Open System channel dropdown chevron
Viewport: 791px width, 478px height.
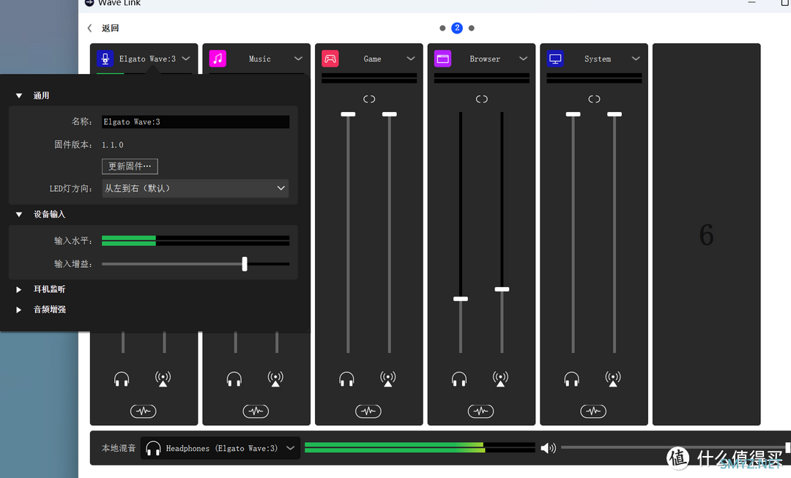pyautogui.click(x=636, y=59)
